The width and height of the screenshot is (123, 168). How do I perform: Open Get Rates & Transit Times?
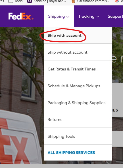(72, 69)
